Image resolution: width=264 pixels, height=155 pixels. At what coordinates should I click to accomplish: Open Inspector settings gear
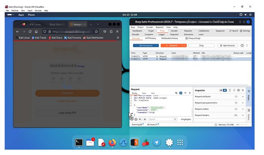[238, 90]
